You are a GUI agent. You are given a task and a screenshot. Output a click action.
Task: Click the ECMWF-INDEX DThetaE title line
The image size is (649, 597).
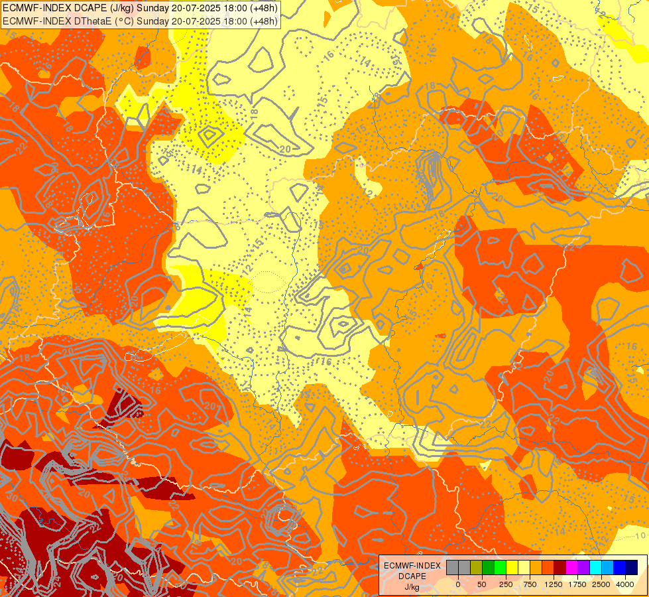pos(140,21)
